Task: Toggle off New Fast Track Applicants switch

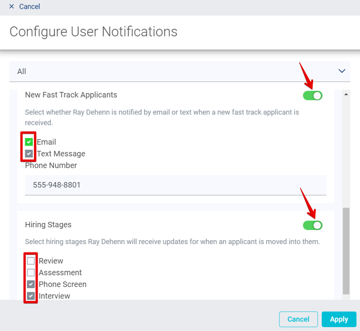Action: coord(313,96)
